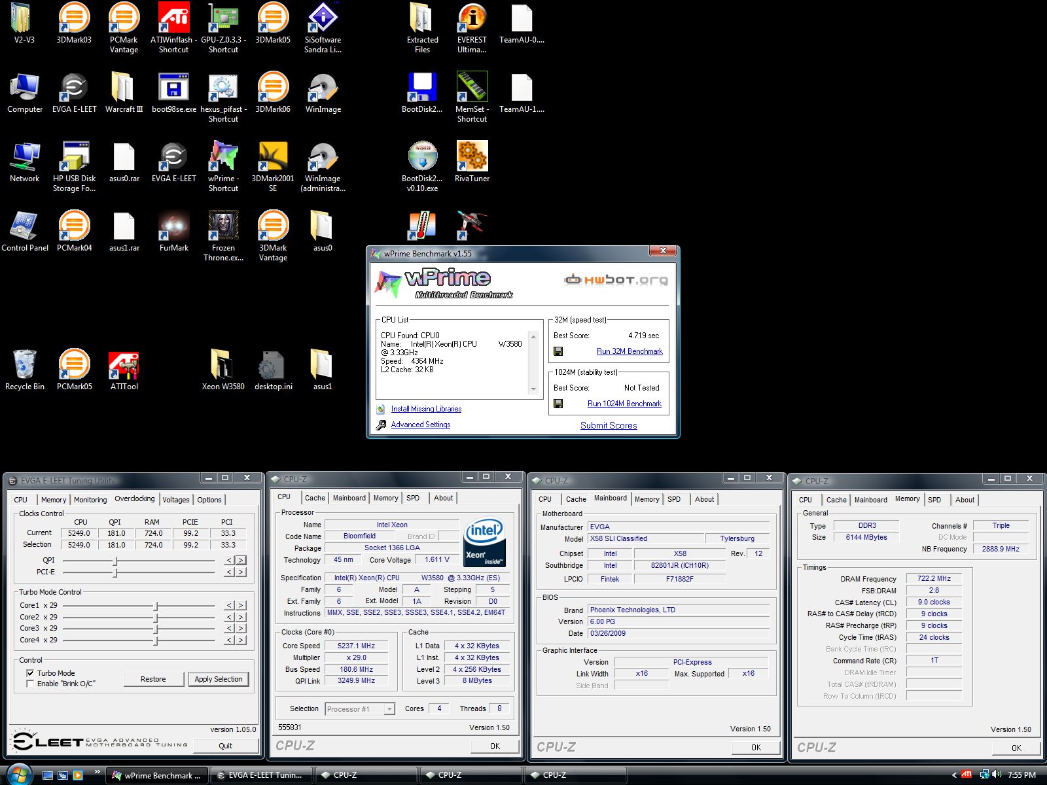Decrease QPI with left arrow stepper

(229, 560)
